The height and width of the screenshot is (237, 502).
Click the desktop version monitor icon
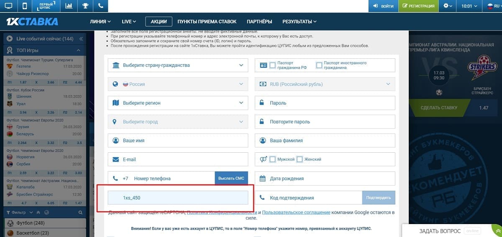click(x=8, y=6)
